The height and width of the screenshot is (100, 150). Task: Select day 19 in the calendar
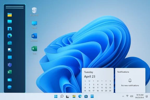point(102,91)
